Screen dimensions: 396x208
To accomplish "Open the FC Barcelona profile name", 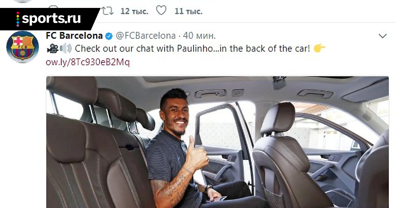I will pos(74,35).
